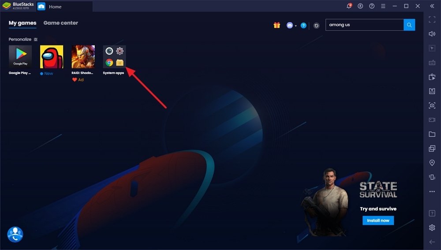Open sidebar help question box icon
The image size is (441, 250).
point(432,213)
